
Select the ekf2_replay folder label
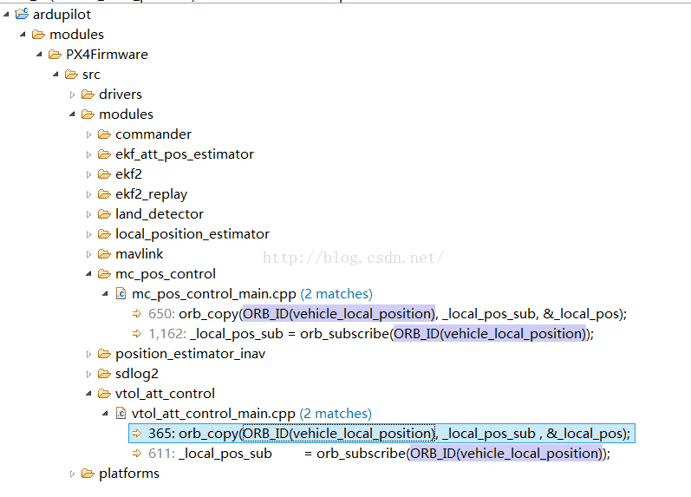[151, 194]
